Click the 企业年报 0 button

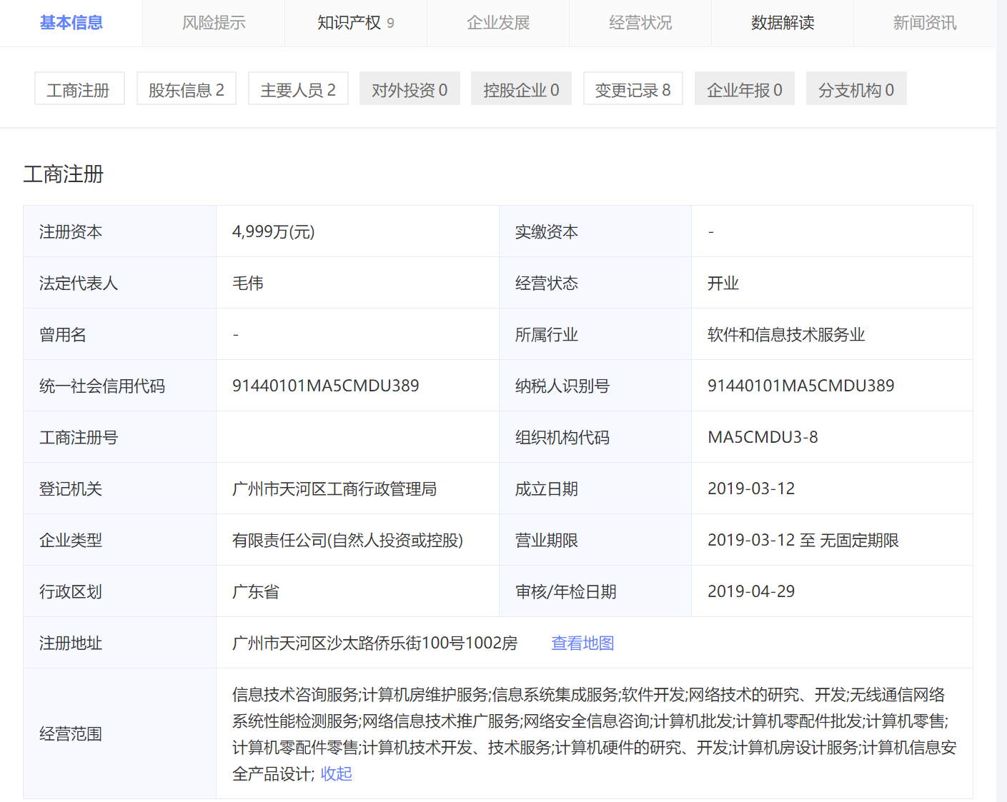tap(744, 90)
